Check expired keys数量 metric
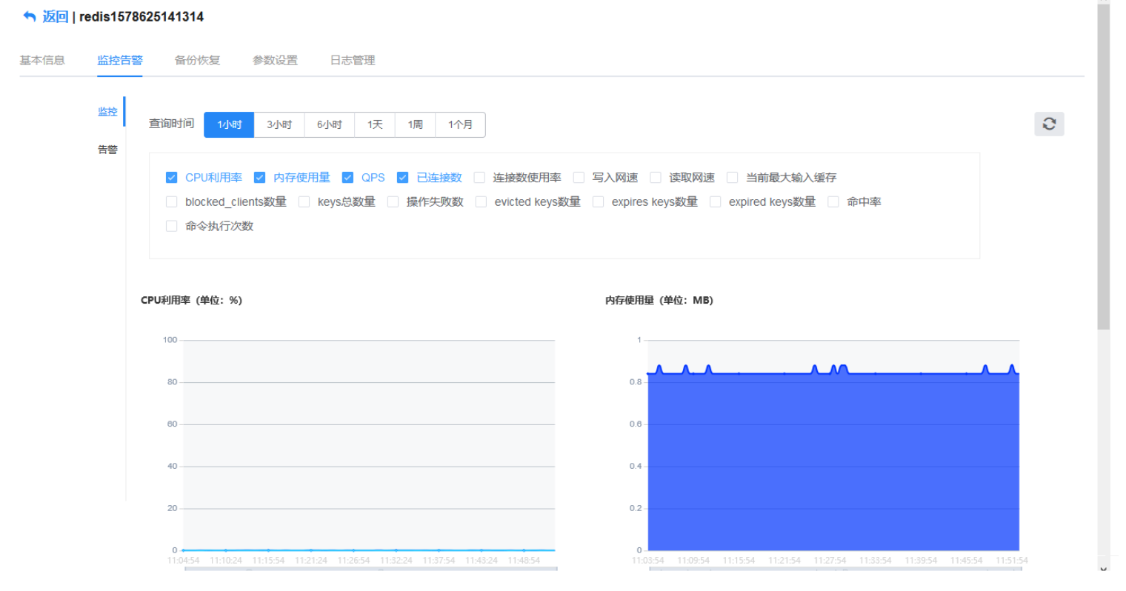This screenshot has height=591, width=1126. click(715, 201)
